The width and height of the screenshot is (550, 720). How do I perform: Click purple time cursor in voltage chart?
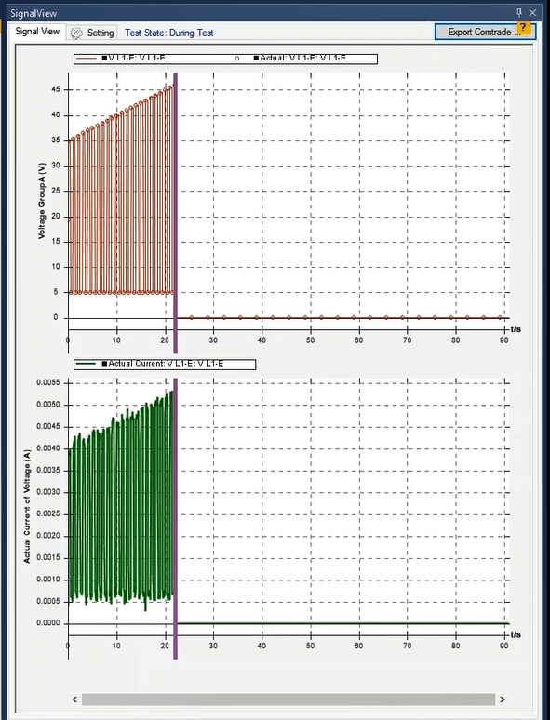click(175, 211)
